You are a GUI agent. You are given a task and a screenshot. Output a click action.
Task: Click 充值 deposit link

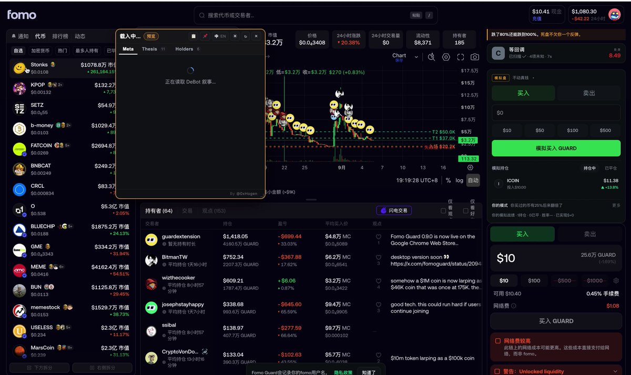537,18
